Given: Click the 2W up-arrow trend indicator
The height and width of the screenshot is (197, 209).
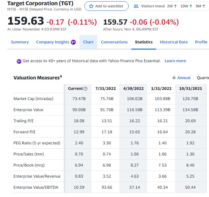Looking at the screenshot, I should coord(175,6).
